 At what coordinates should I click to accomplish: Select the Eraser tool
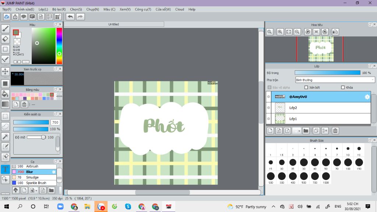pyautogui.click(x=5, y=39)
